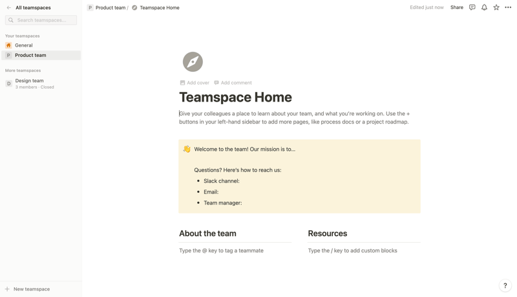Click the Your teamspaces section label
This screenshot has height=297, width=517.
click(23, 36)
